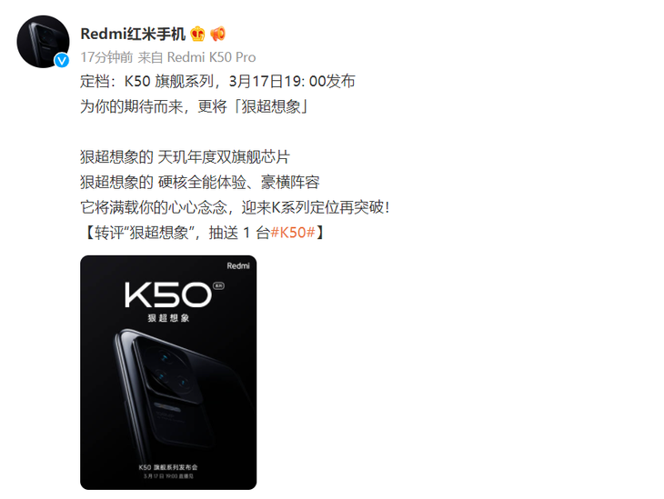
Task: Click the 狠超想象 slogan on poster
Action: (168, 318)
